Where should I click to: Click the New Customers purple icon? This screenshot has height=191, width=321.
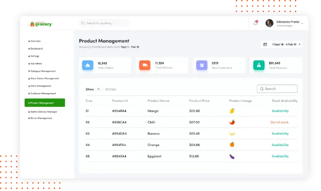201,65
